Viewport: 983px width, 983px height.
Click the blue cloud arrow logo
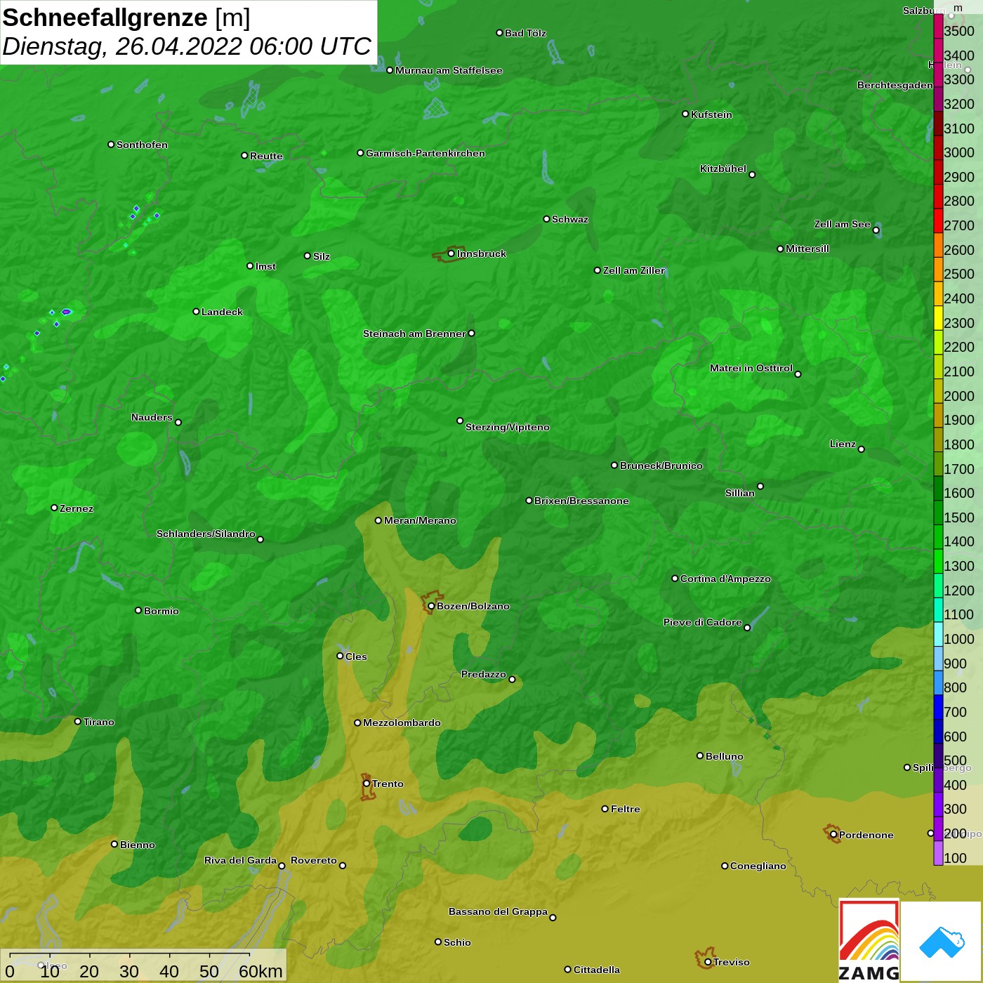point(942,942)
